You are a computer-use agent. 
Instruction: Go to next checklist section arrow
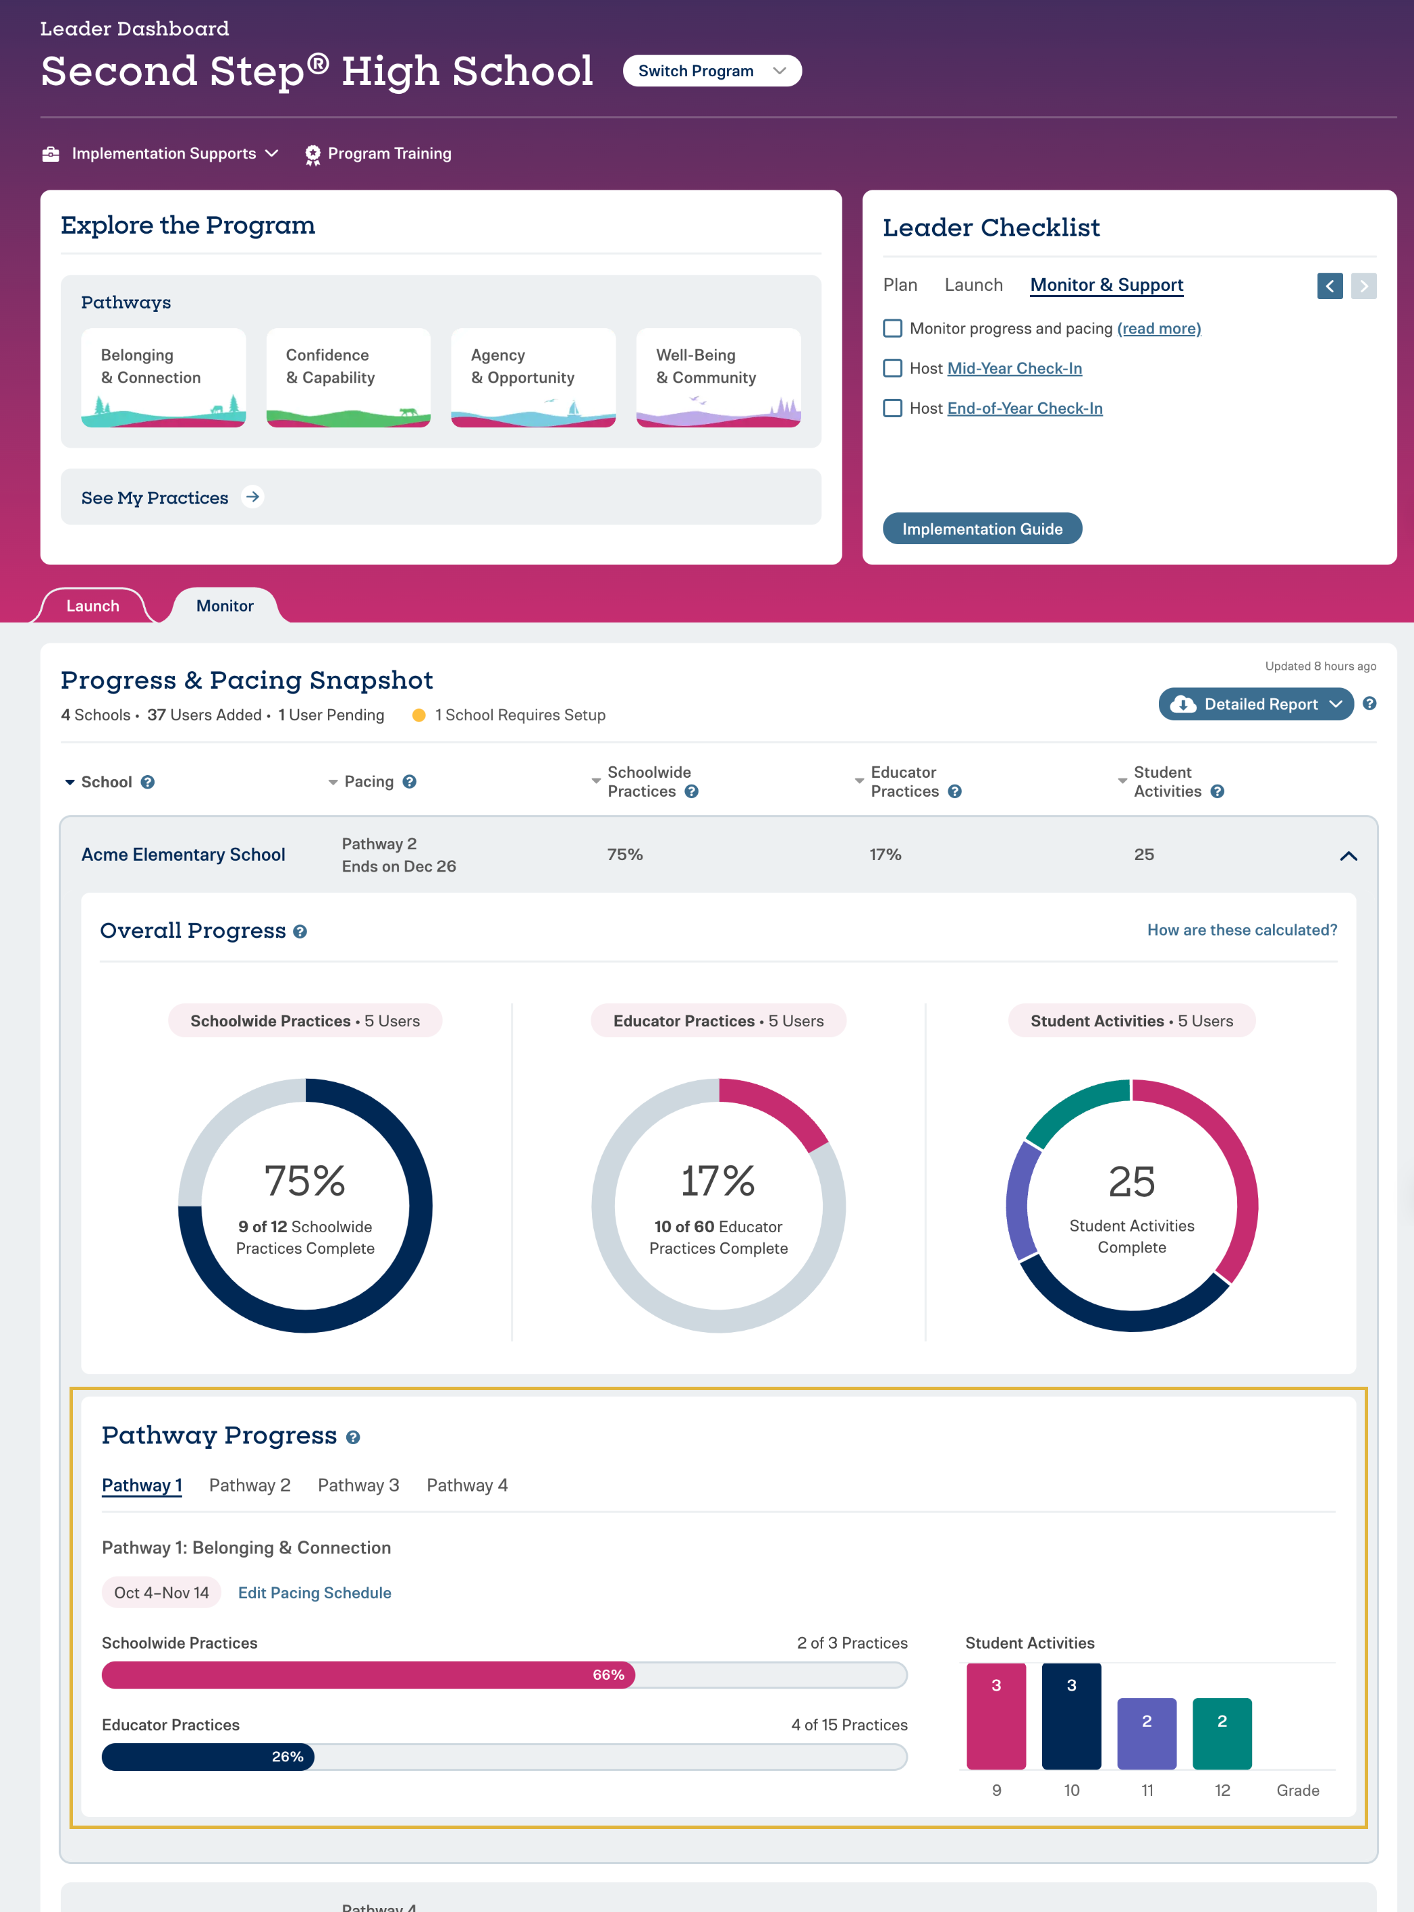click(1363, 285)
